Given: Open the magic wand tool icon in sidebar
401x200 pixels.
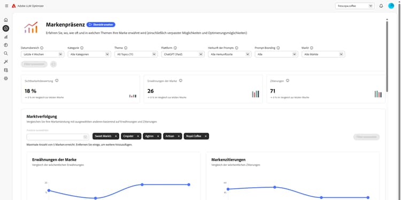Looking at the screenshot, I should coord(6,61).
